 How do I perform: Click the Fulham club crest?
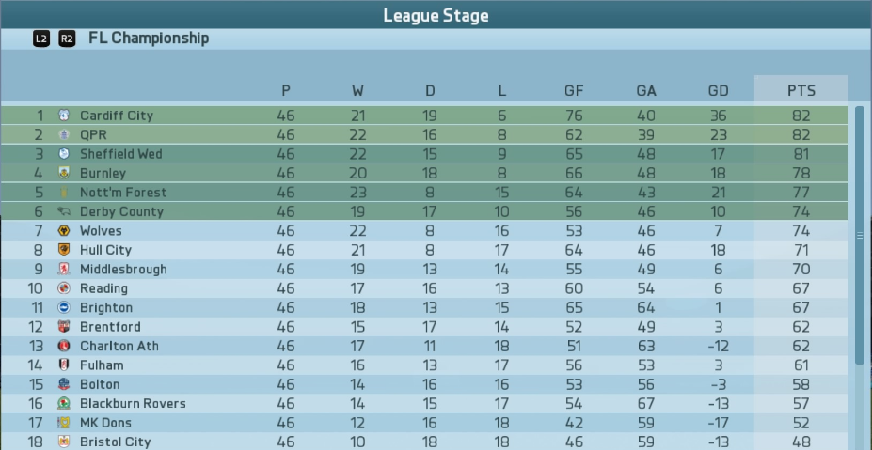(64, 365)
